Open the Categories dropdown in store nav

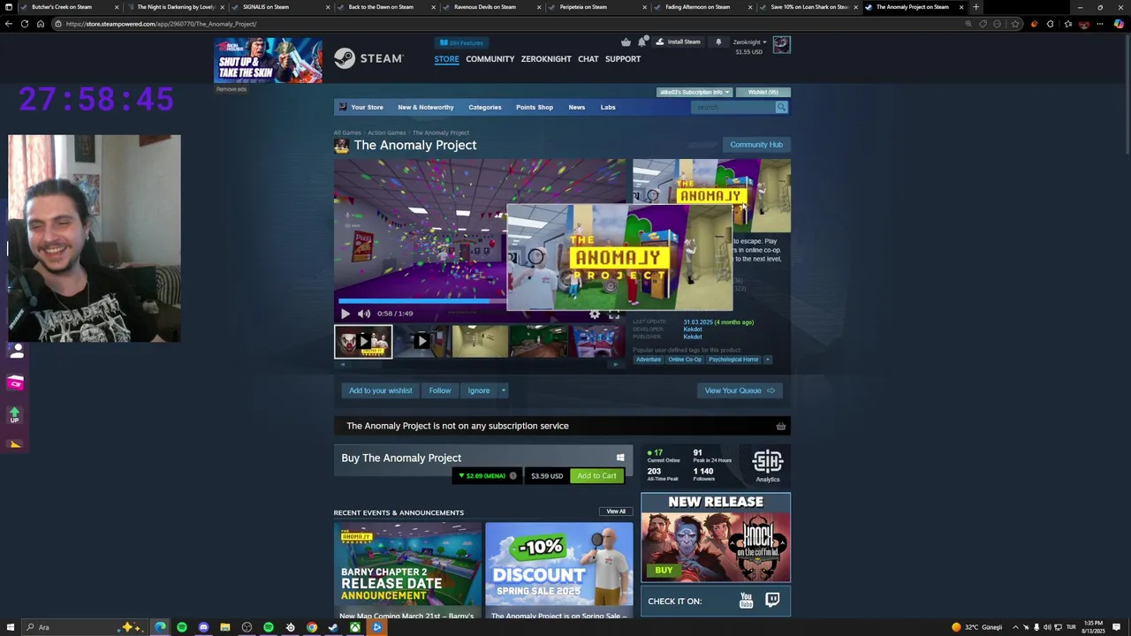(x=484, y=107)
